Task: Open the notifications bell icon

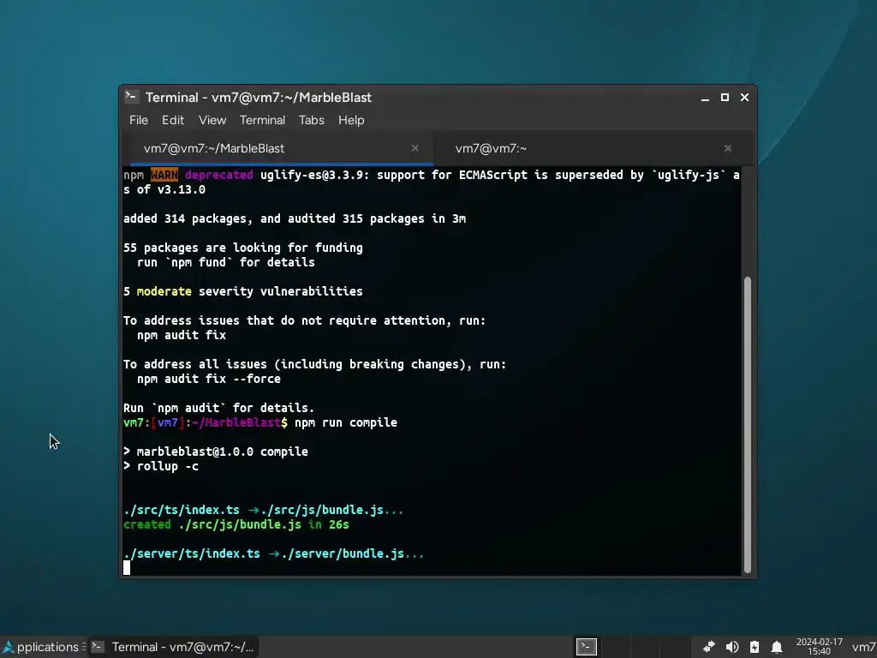Action: click(x=776, y=648)
